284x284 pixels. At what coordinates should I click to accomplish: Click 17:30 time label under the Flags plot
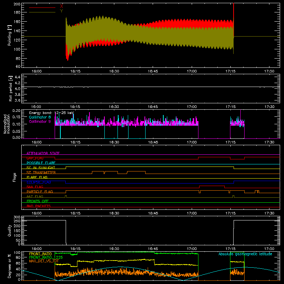[x=269, y=213]
